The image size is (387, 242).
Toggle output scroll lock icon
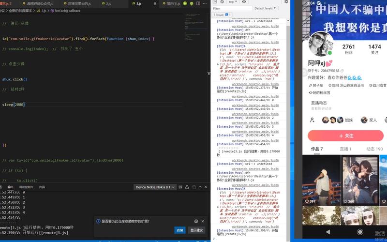187,187
